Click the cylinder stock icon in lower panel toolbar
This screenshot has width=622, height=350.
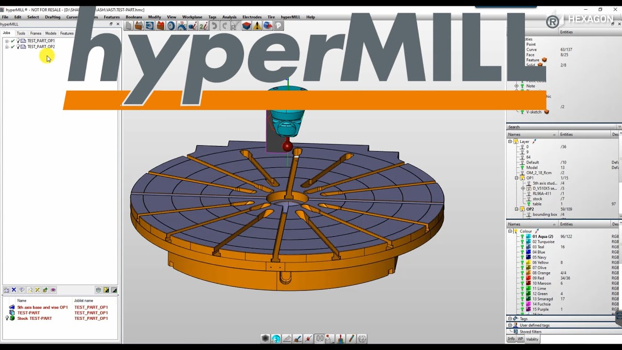[98, 290]
